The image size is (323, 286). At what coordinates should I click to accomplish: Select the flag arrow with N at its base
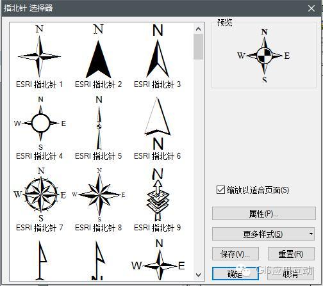[x=99, y=260]
